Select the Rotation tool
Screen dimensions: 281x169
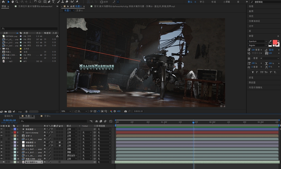36,2
